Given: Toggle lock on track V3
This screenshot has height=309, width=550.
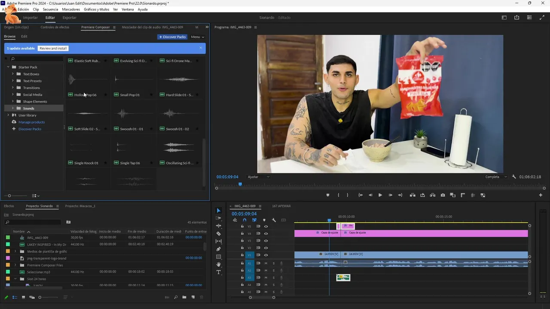Looking at the screenshot, I should [x=242, y=241].
